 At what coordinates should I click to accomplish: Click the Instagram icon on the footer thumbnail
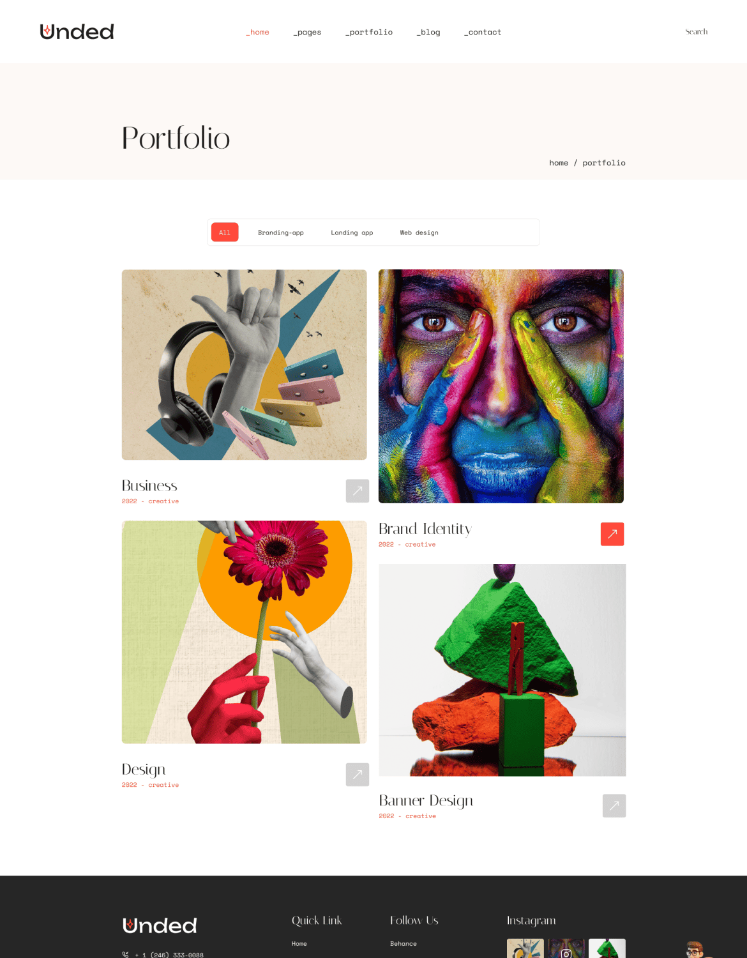pos(566,954)
